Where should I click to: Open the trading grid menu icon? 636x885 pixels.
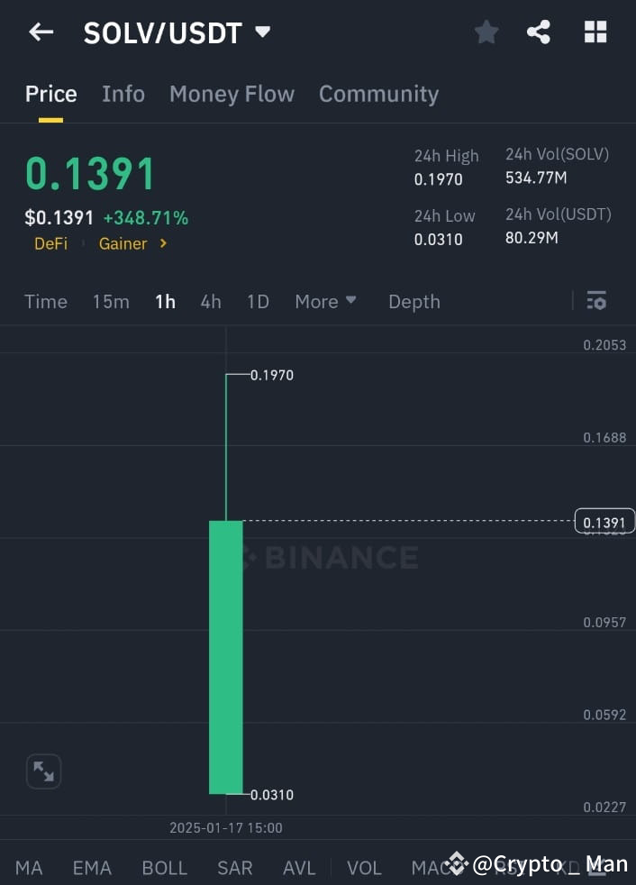[x=595, y=32]
